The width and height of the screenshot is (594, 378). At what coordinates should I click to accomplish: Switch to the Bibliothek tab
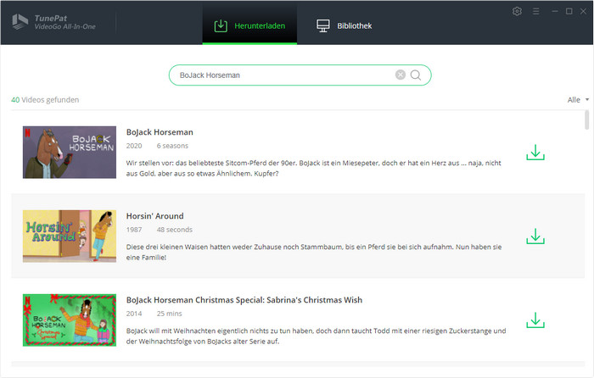pyautogui.click(x=344, y=25)
